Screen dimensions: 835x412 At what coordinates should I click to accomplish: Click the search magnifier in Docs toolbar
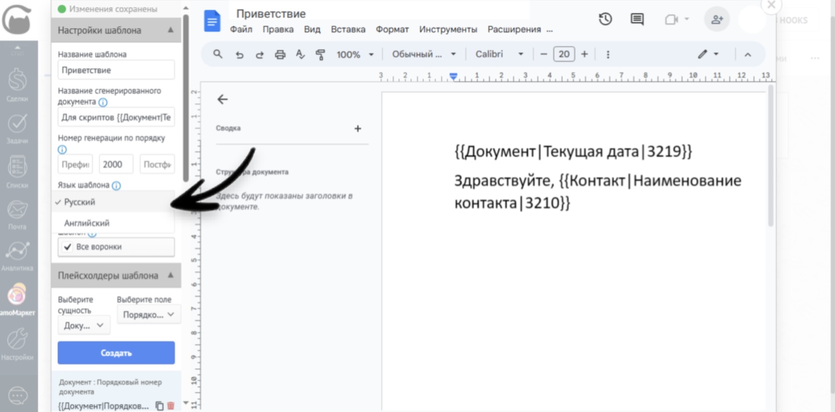pos(218,54)
